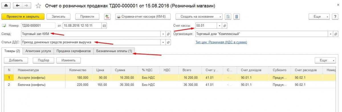Image resolution: width=342 pixels, height=112 pixels.
Task: Open the Создать на основании dropdown
Action: [x=199, y=16]
